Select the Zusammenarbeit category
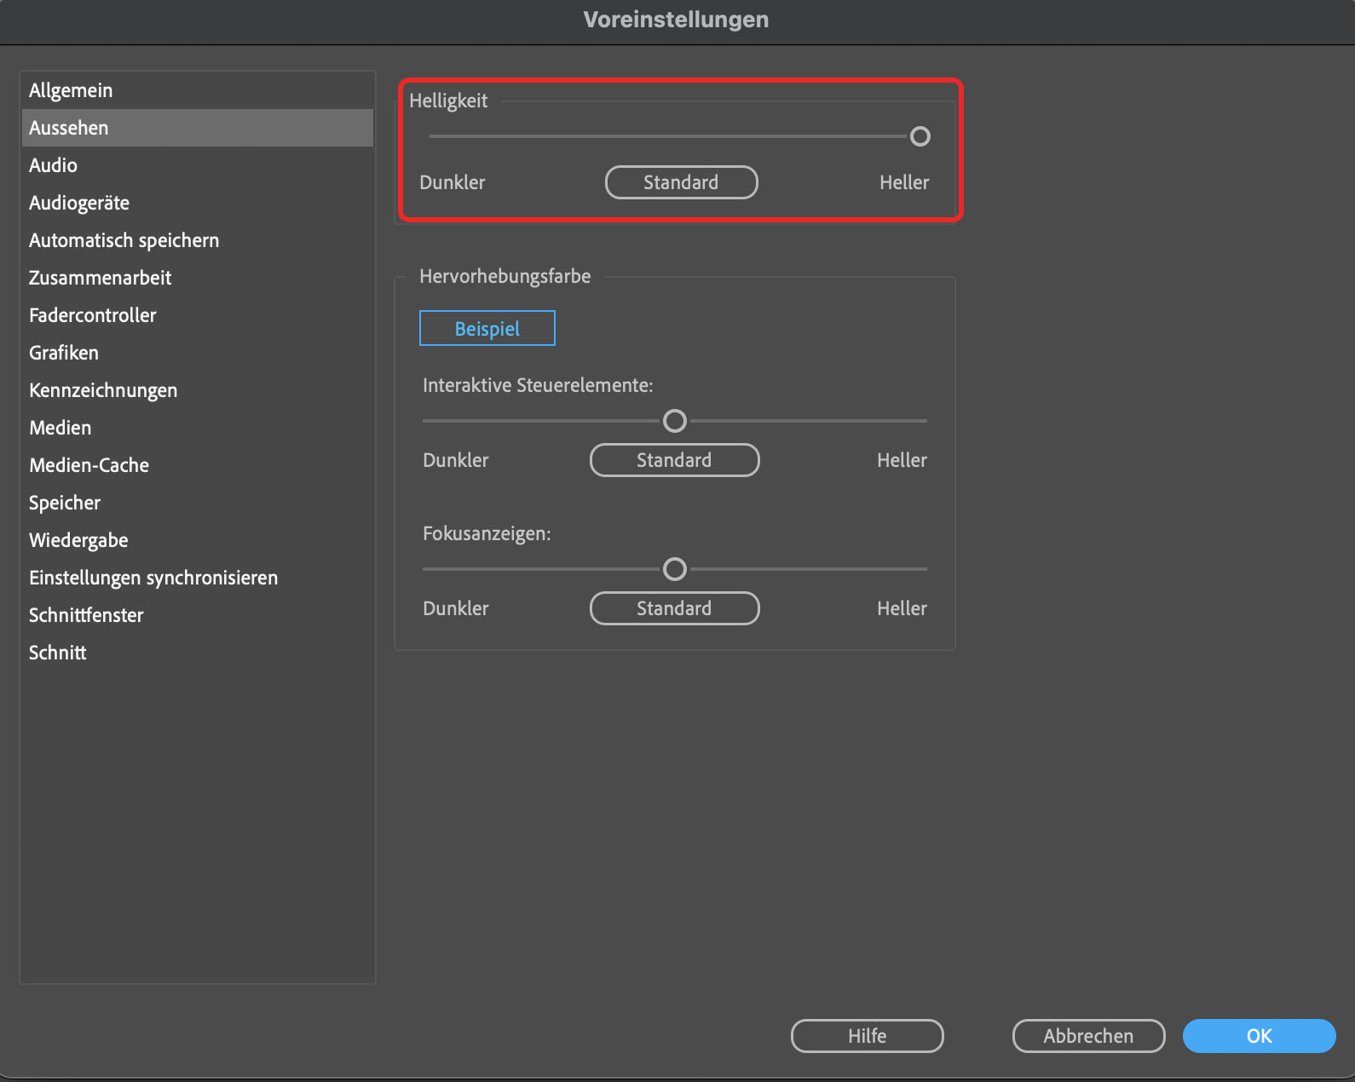 (100, 278)
